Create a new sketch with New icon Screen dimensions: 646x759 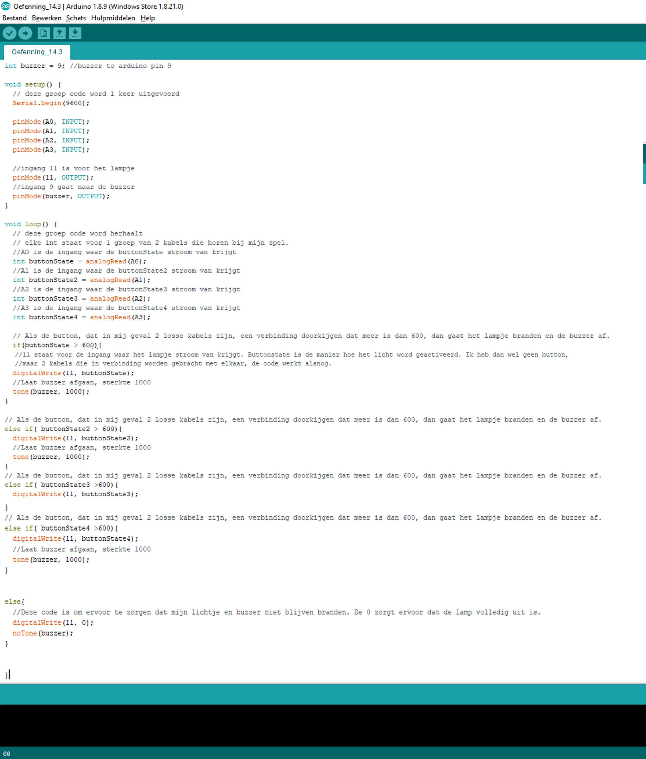pos(44,33)
